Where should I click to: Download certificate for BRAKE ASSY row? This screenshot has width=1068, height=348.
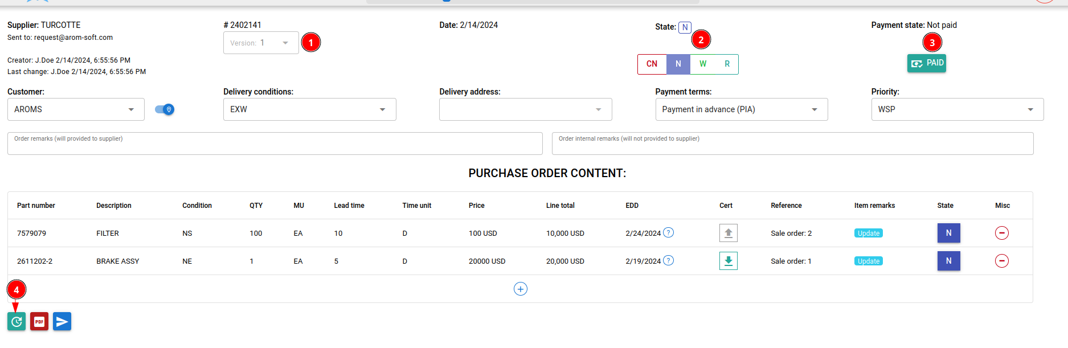click(x=728, y=261)
